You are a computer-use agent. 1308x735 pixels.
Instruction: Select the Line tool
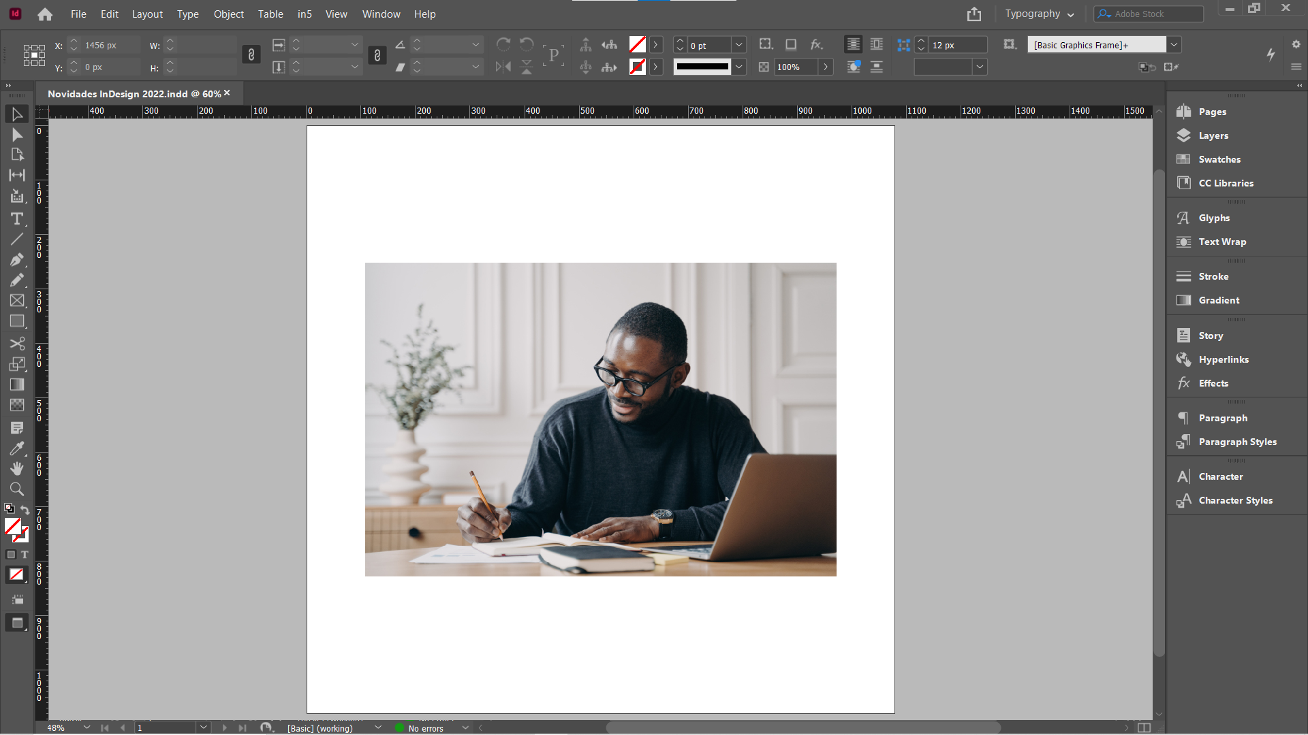pos(17,239)
